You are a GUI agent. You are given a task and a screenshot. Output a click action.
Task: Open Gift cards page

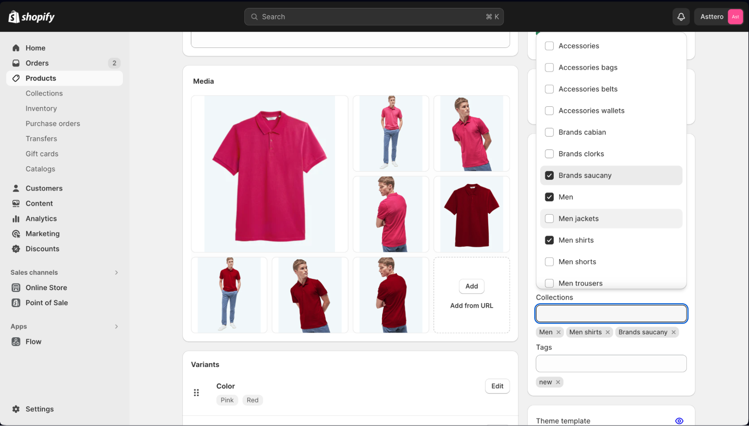click(x=42, y=154)
